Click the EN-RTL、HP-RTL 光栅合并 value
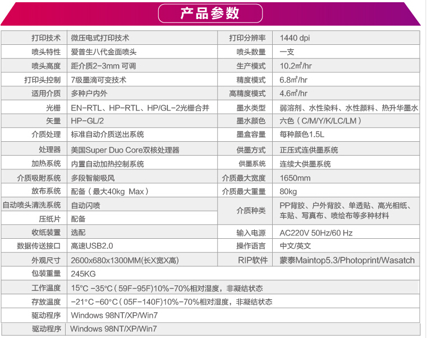This screenshot has width=427, height=338. (140, 108)
